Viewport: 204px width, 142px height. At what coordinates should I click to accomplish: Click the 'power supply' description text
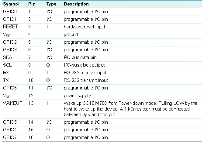coord(77,96)
